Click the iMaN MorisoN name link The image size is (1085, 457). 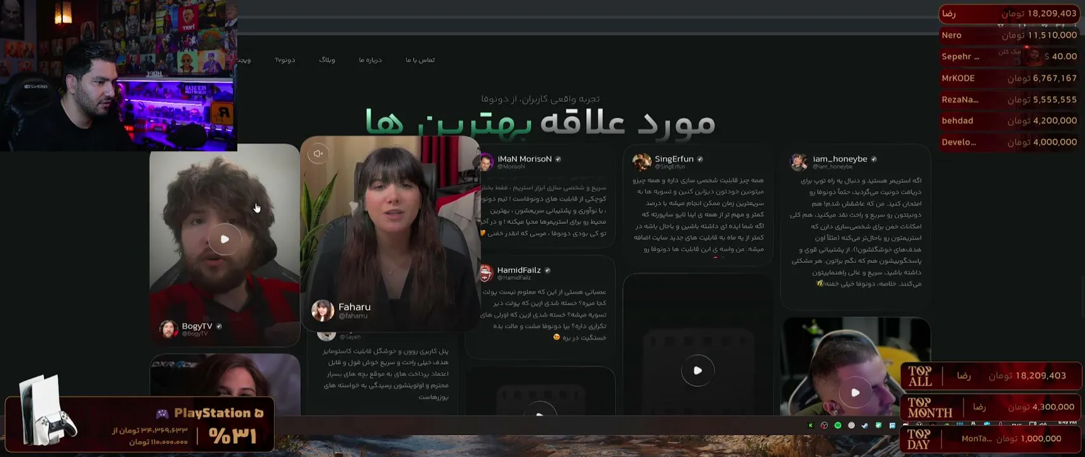tap(524, 159)
